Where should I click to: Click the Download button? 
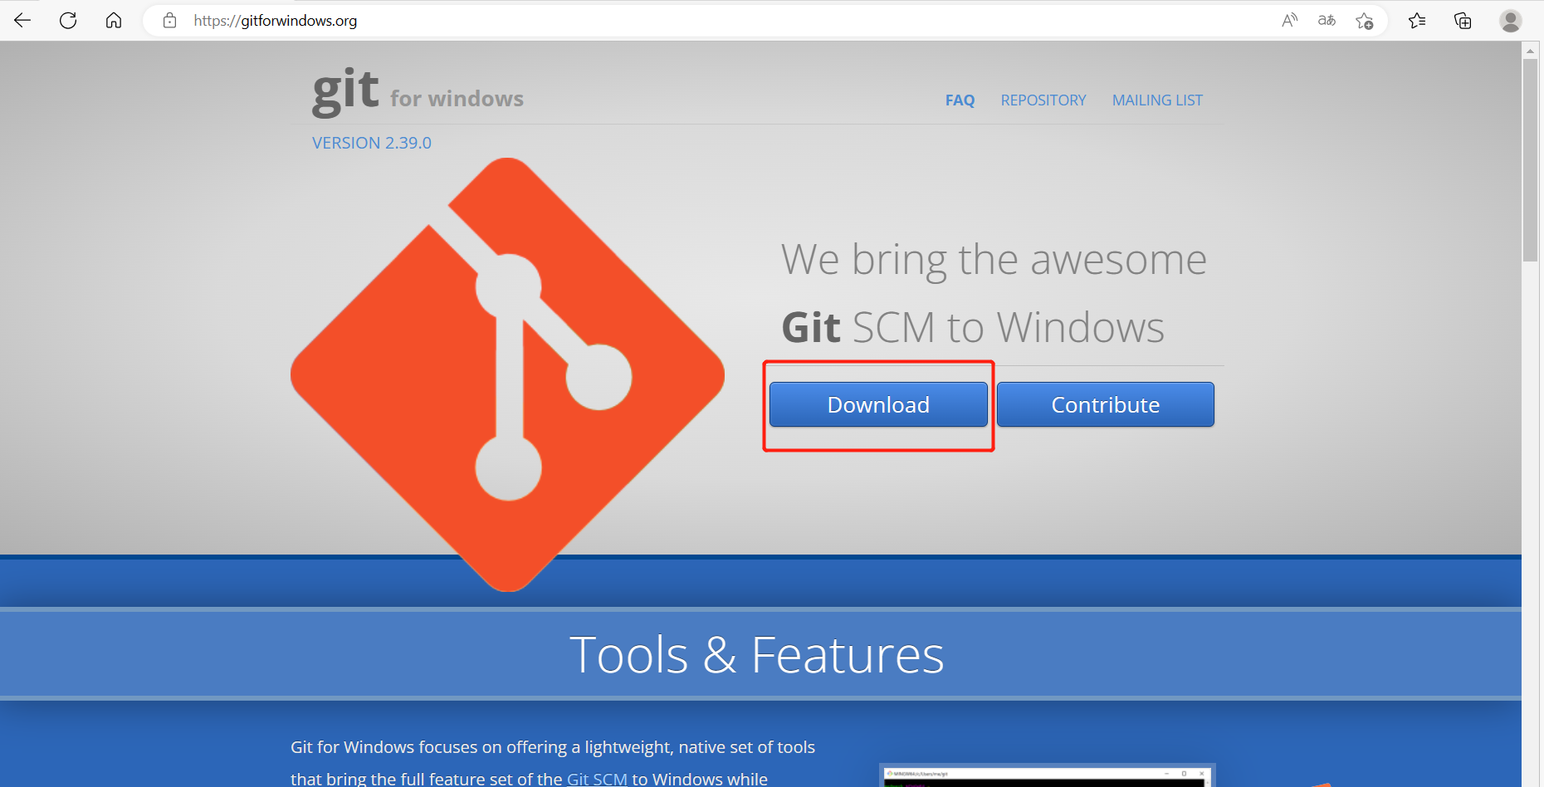coord(877,404)
